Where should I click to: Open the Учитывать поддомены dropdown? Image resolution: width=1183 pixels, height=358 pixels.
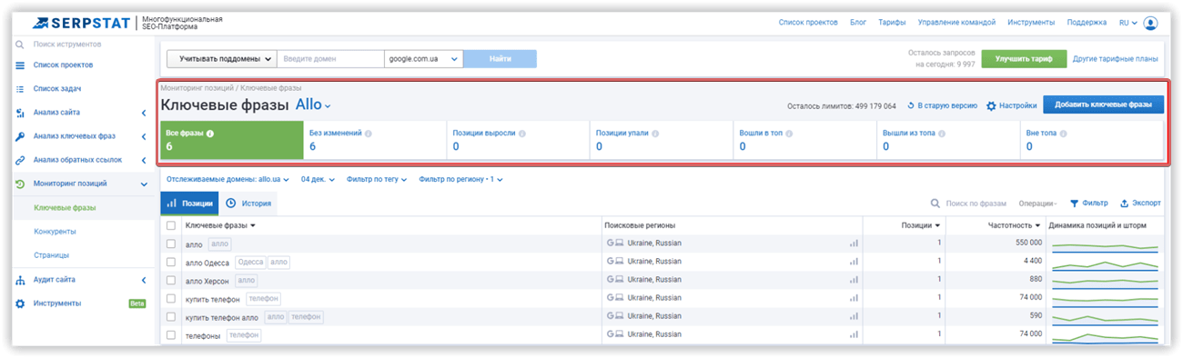click(221, 59)
